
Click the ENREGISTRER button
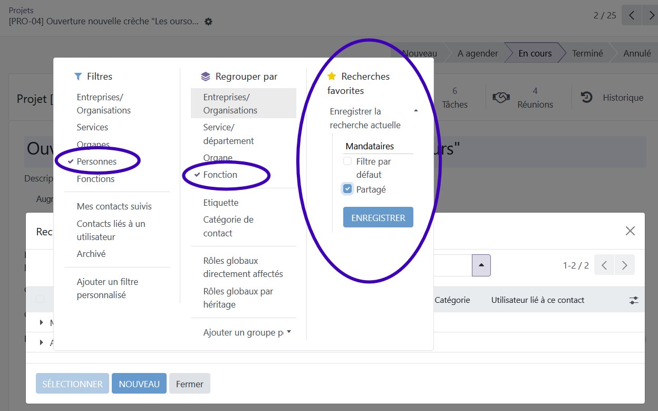tap(378, 218)
